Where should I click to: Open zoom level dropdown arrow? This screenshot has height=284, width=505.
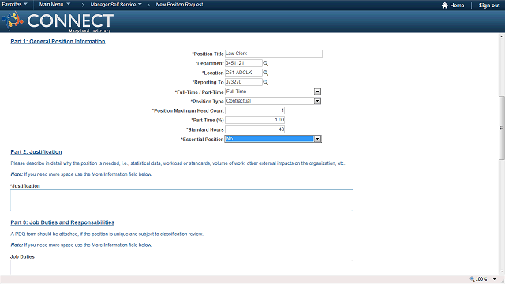tap(495, 279)
